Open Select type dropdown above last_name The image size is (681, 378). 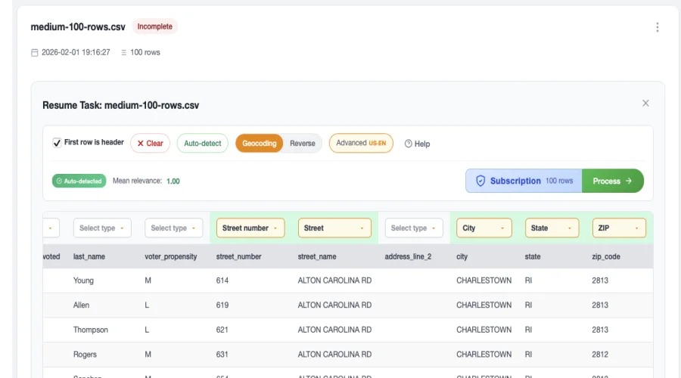[102, 228]
